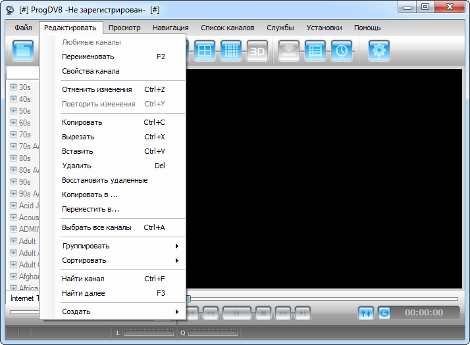
Task: Click the black video display area
Action: click(x=324, y=179)
